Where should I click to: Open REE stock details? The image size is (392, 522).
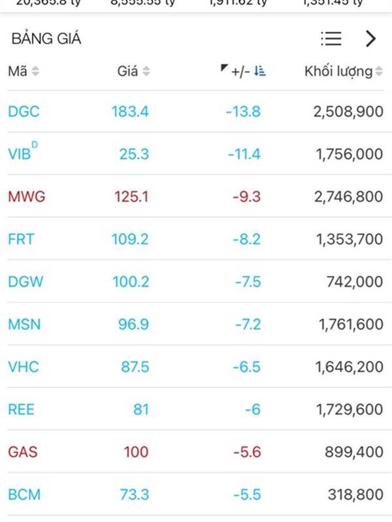tap(21, 410)
